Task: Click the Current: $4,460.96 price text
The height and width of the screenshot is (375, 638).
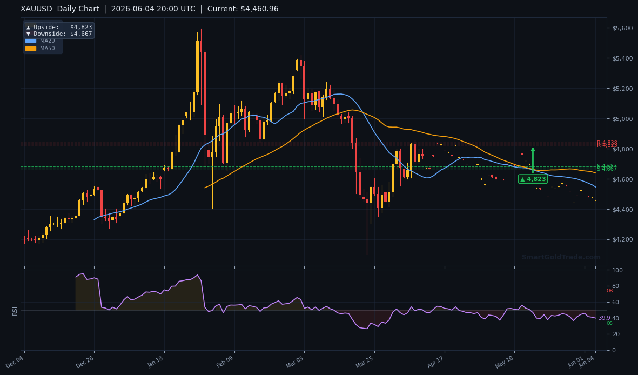Action: pos(243,9)
